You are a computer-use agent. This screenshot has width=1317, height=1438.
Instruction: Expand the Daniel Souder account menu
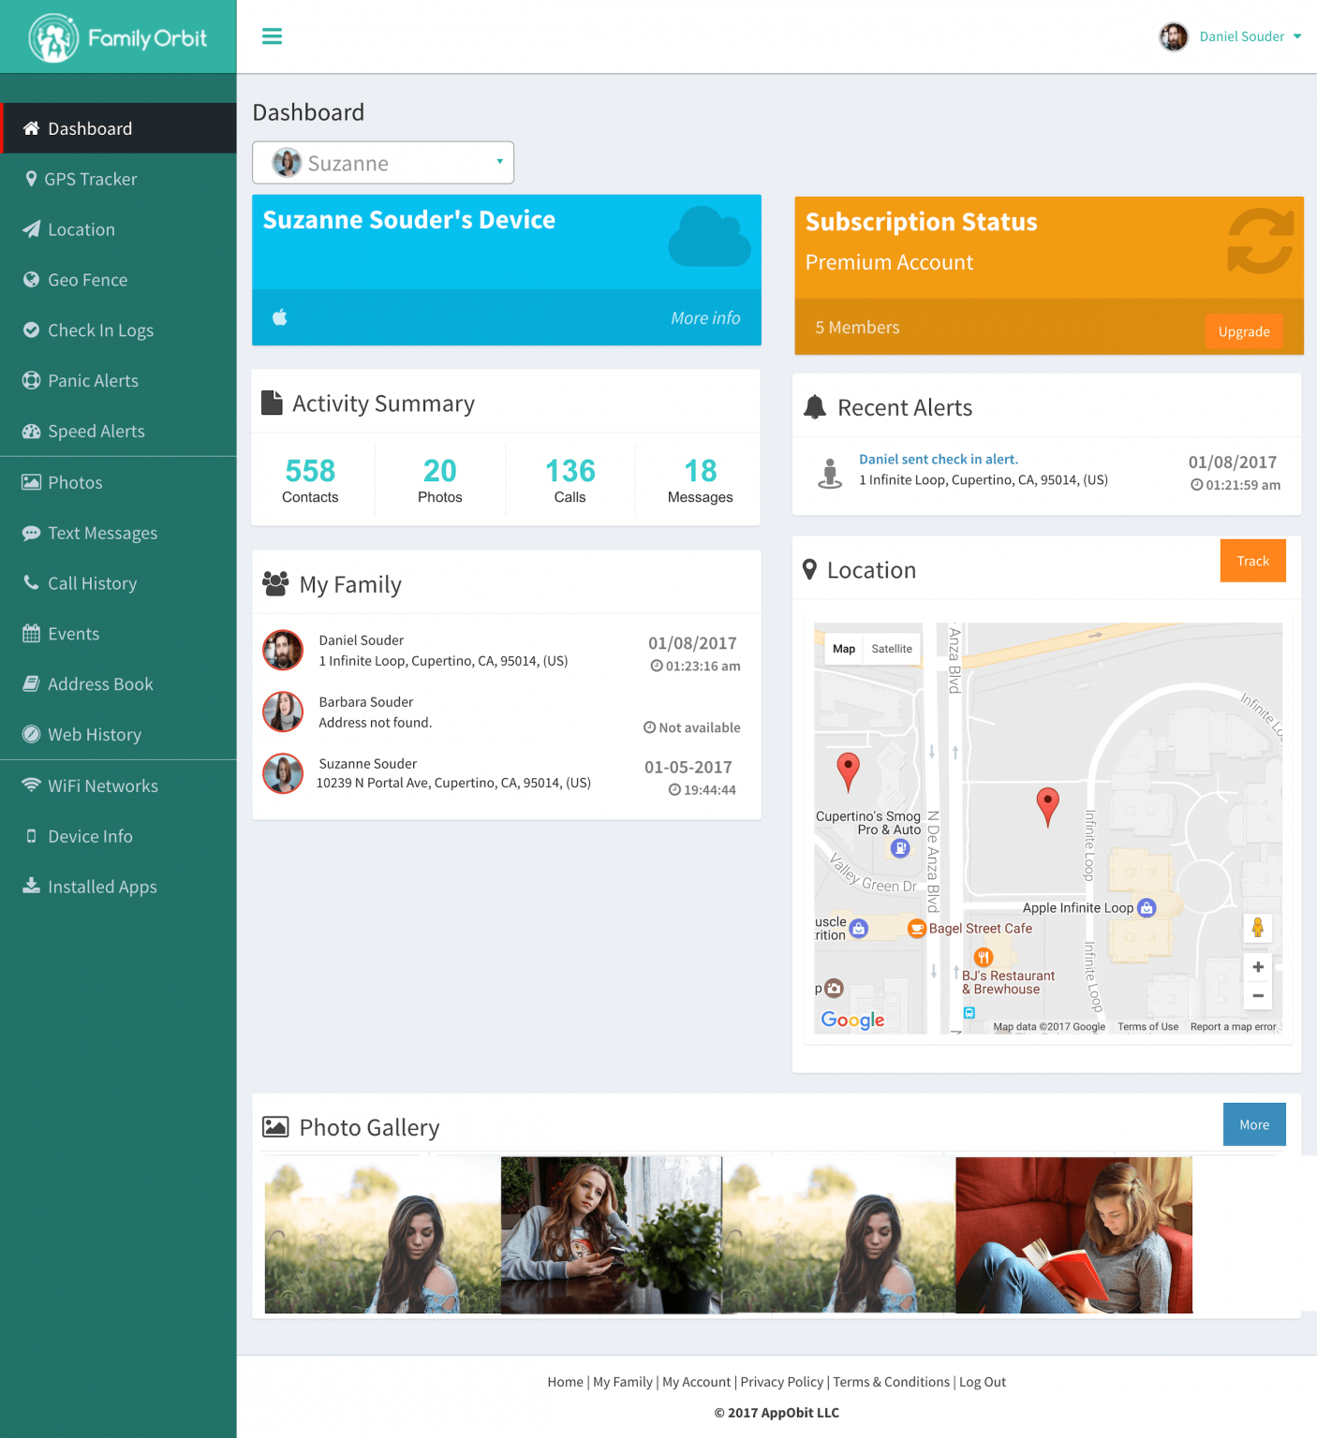(1231, 37)
